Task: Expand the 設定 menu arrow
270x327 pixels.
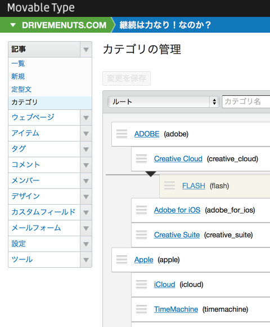Action: [86, 244]
